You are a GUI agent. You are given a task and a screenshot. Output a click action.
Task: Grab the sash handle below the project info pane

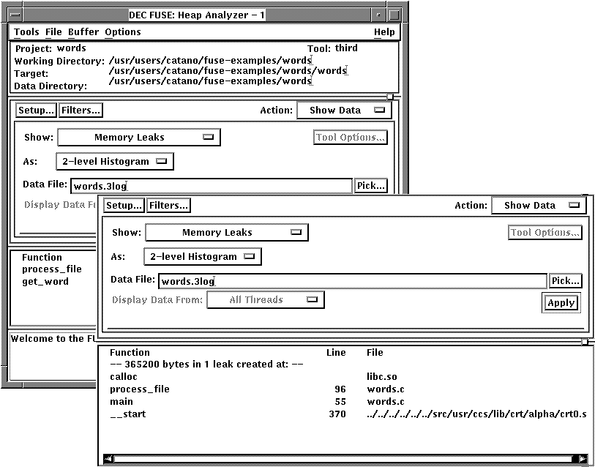click(389, 97)
